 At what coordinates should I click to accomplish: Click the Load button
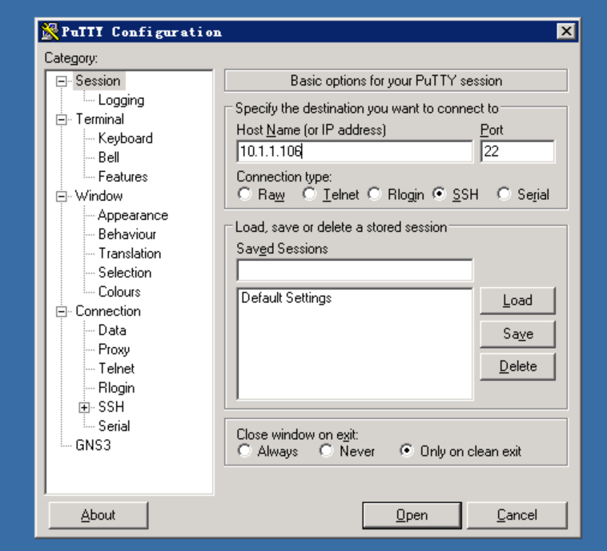(517, 301)
